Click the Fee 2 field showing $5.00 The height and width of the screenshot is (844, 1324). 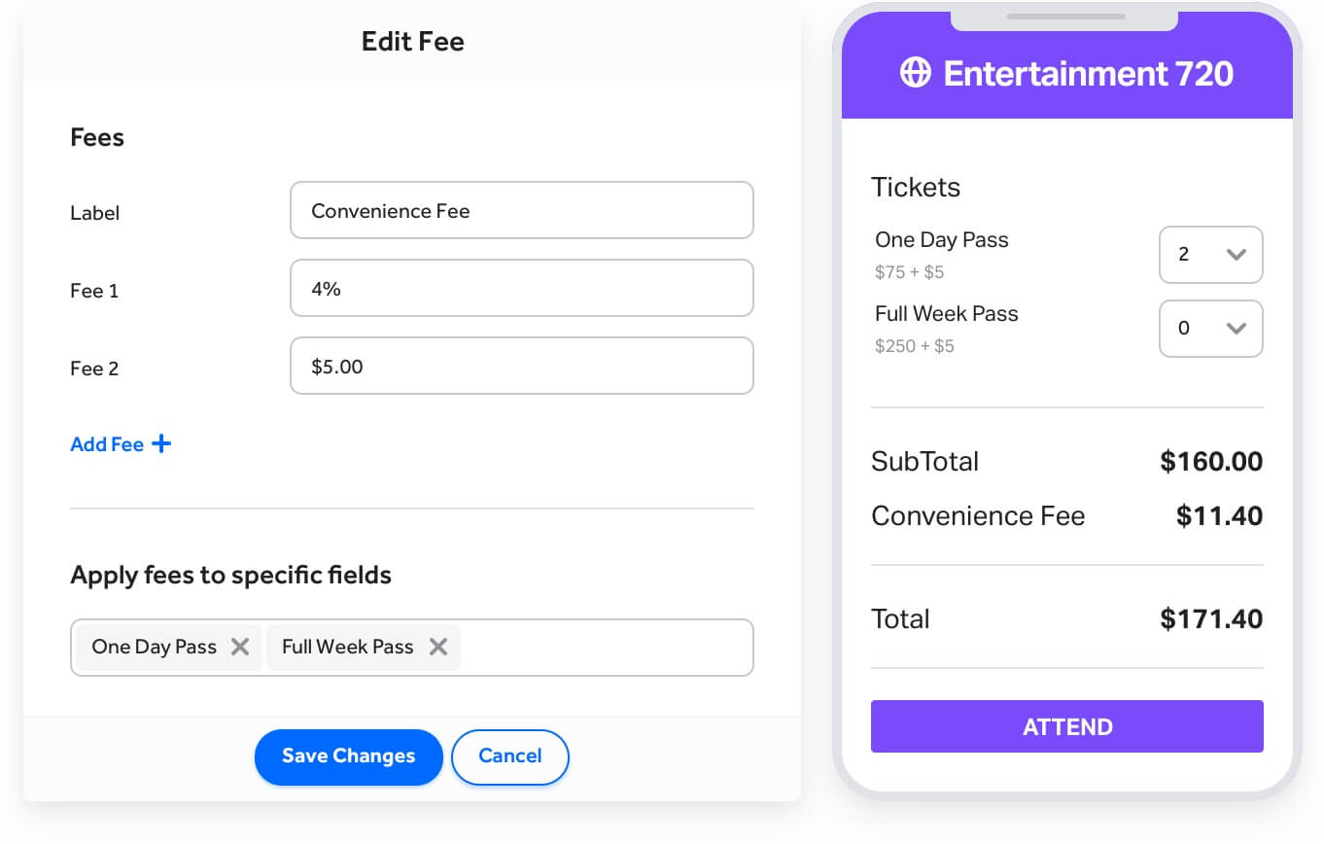pos(522,366)
